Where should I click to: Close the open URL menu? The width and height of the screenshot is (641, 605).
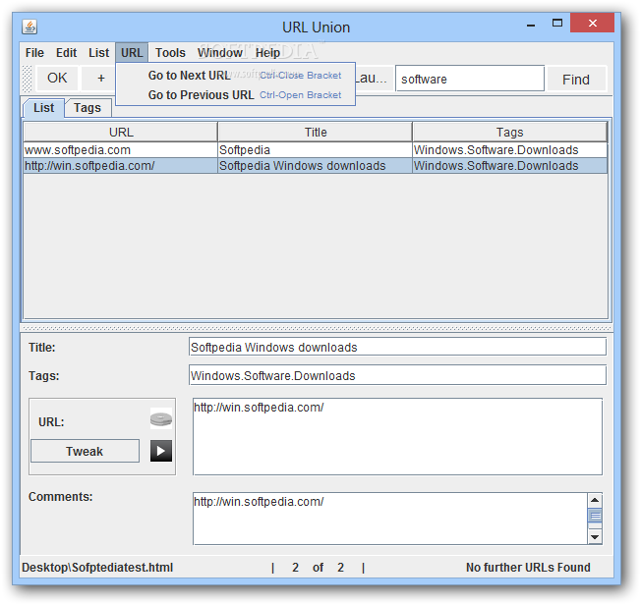tap(132, 53)
